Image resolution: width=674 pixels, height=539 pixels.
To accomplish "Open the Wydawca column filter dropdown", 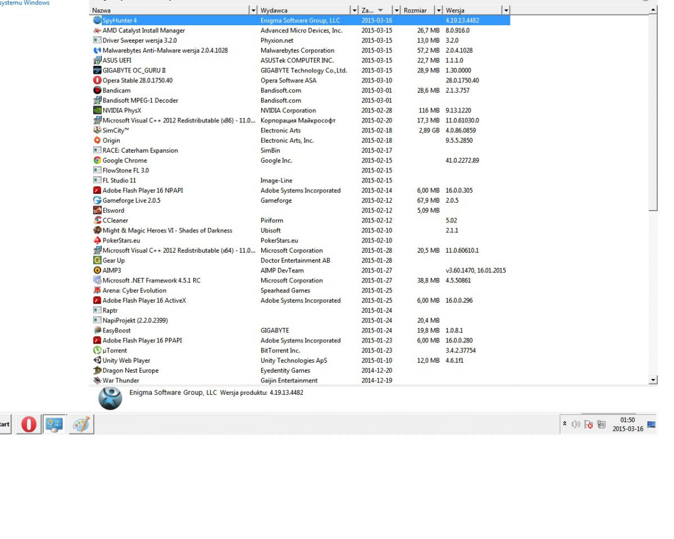I will (x=354, y=11).
